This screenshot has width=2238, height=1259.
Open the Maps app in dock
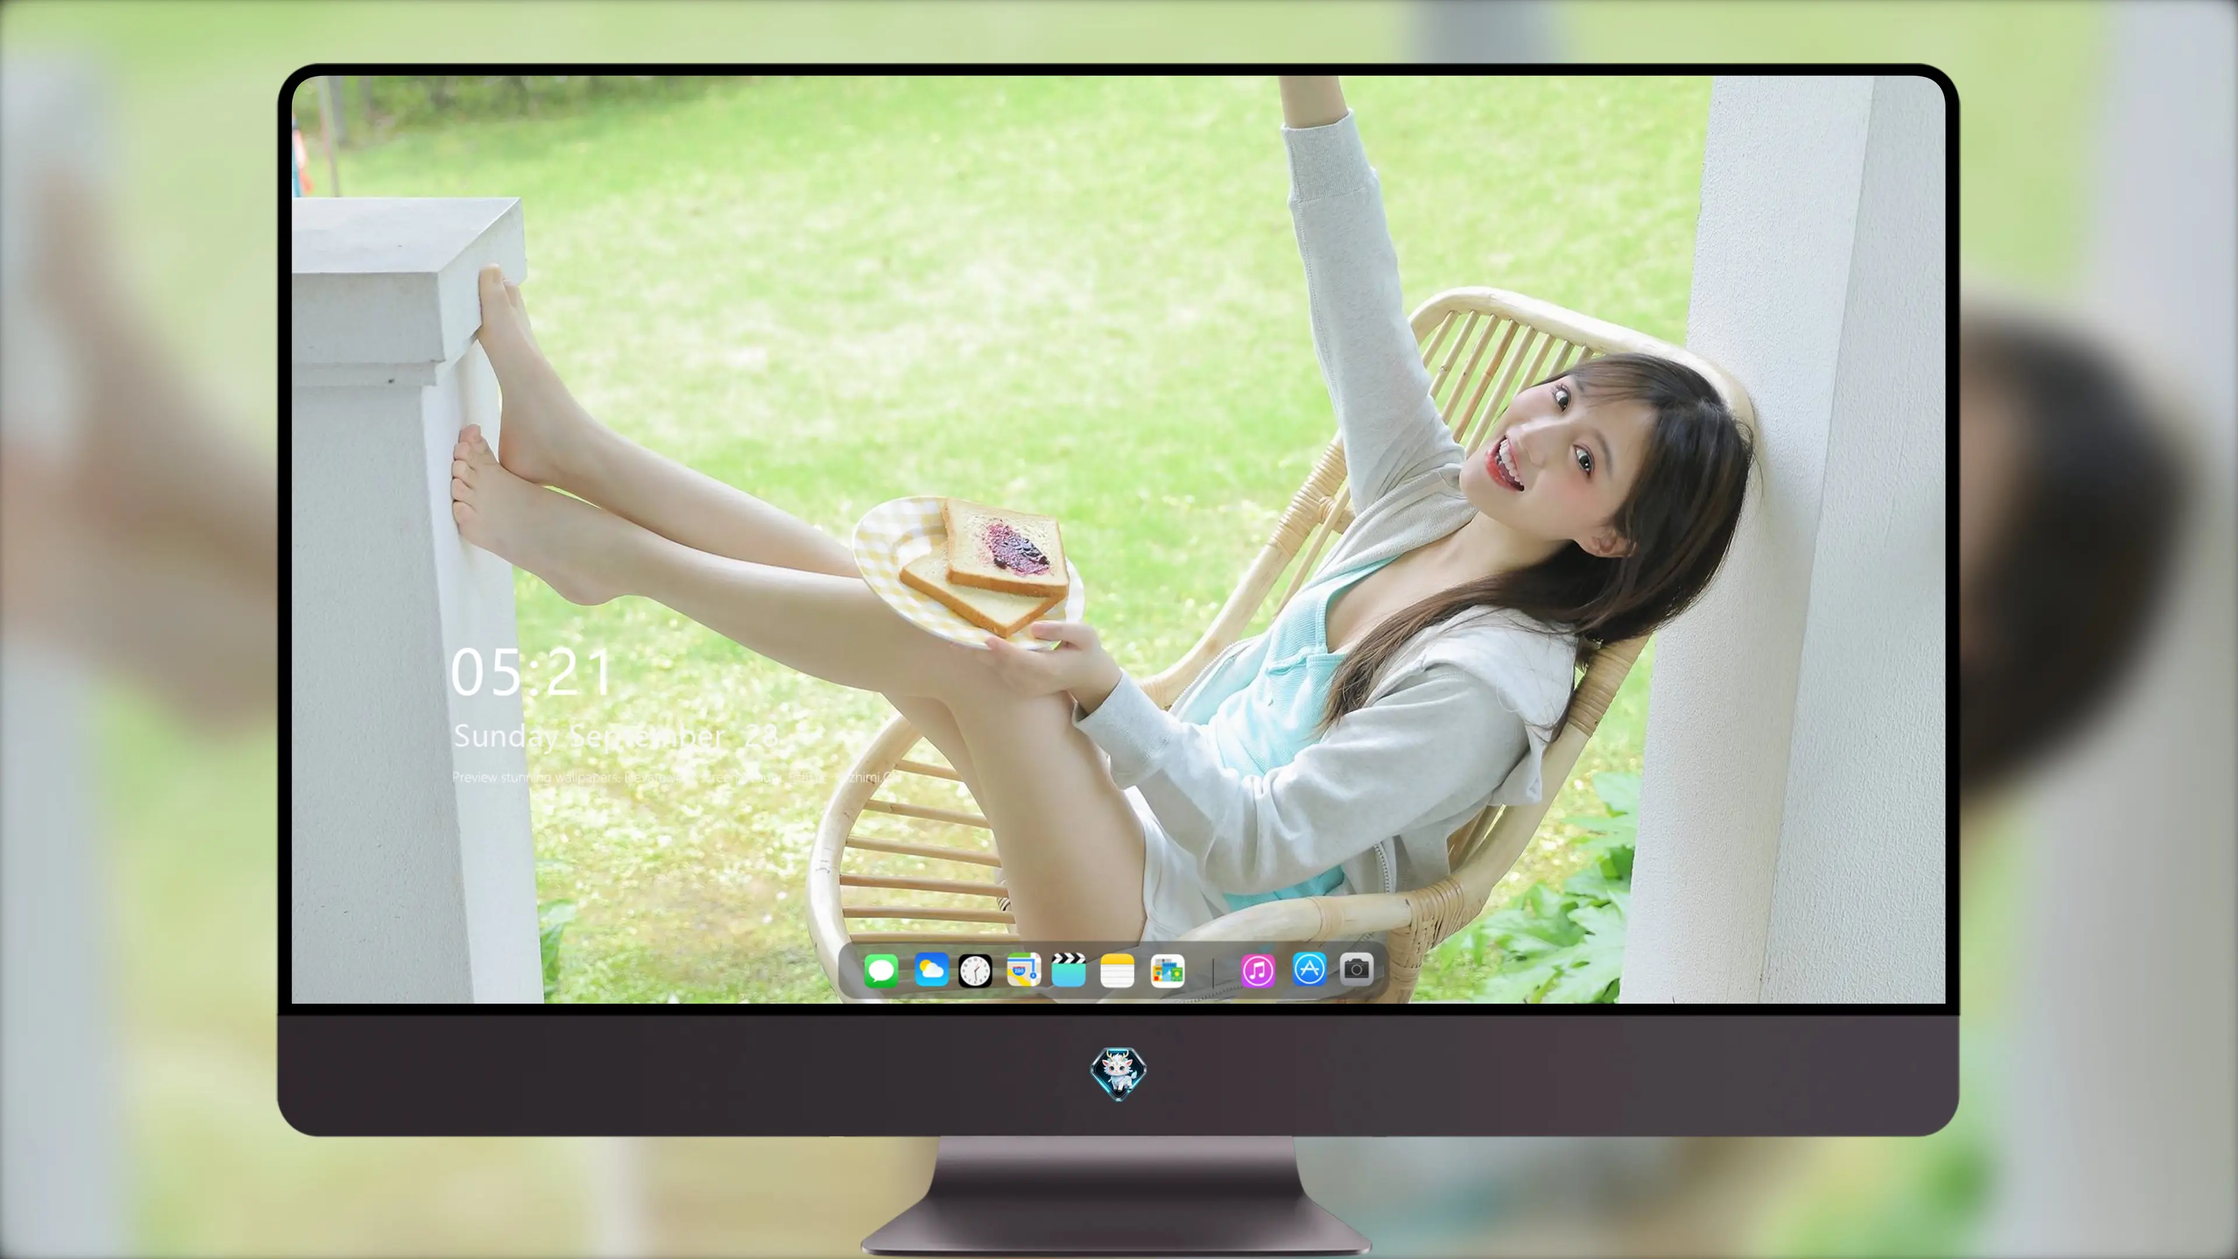[1023, 970]
